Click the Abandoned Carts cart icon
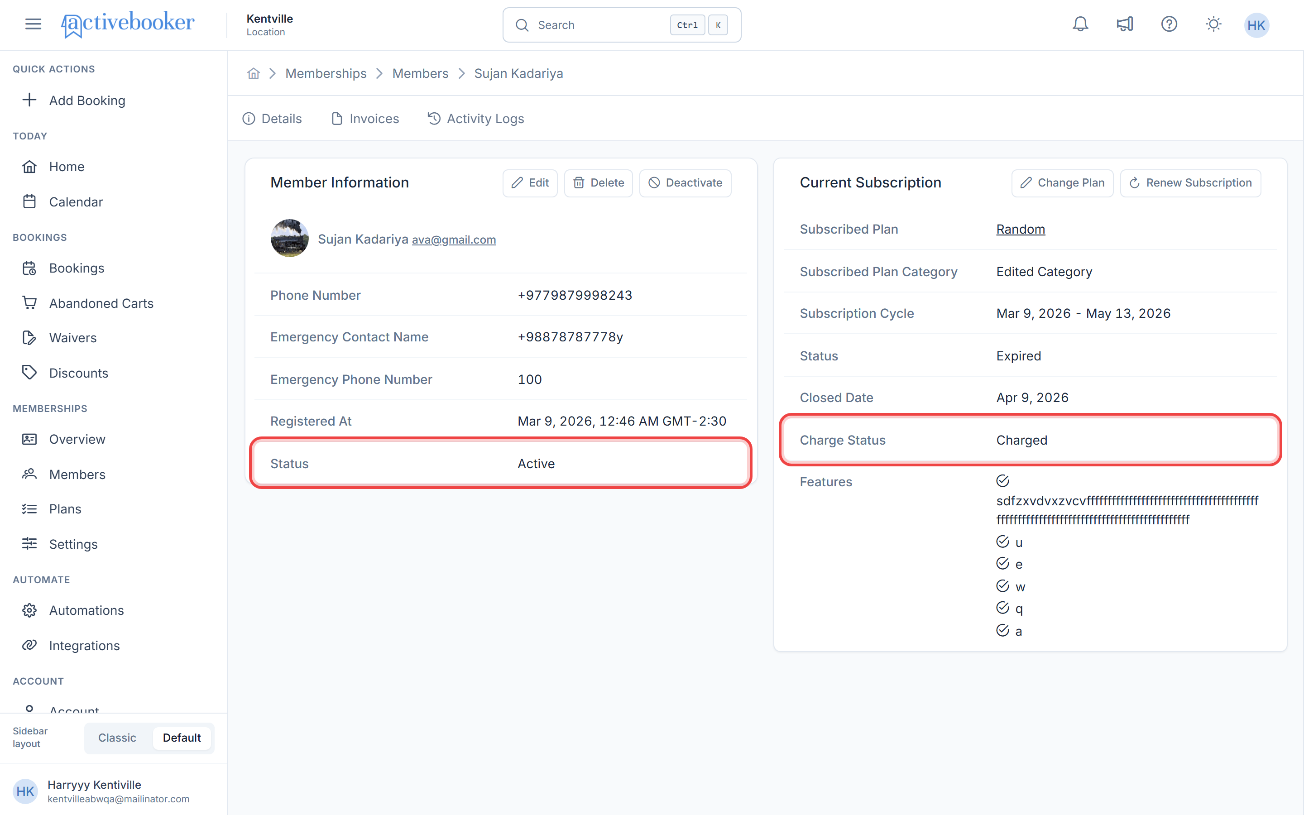The image size is (1304, 815). click(x=29, y=303)
